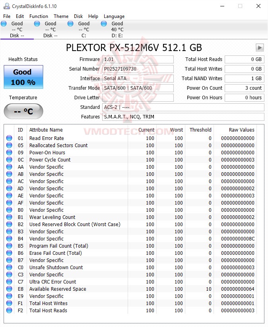268x327 pixels.
Task: Click the Serial Number field
Action: click(x=138, y=69)
